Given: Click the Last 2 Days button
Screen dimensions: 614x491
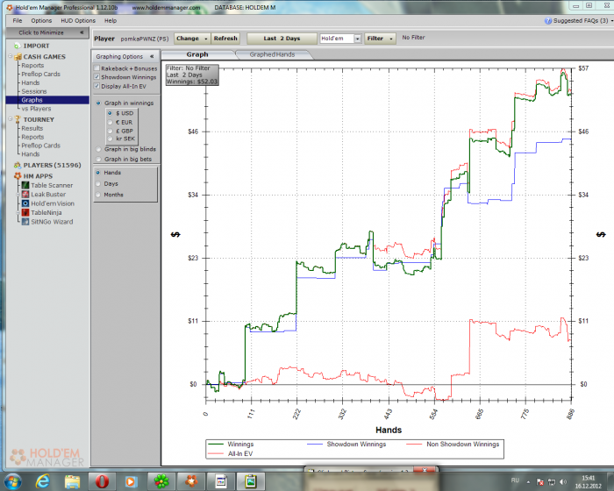Looking at the screenshot, I should (281, 39).
